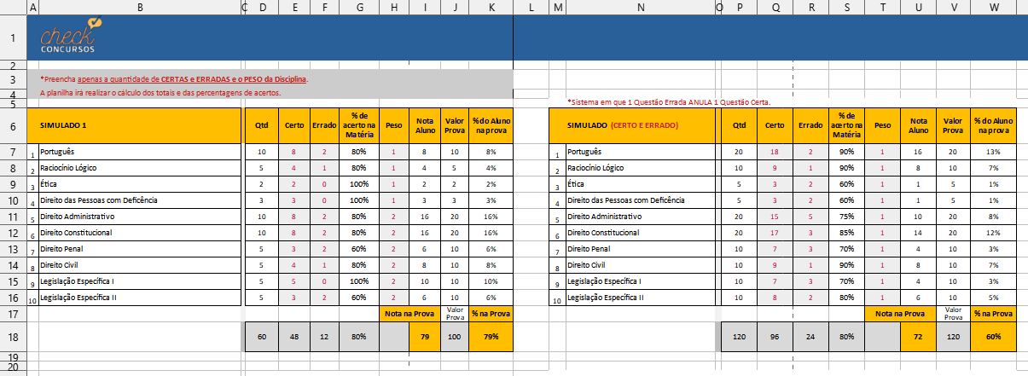
Task: Click % na Prova value "79%"
Action: point(491,337)
